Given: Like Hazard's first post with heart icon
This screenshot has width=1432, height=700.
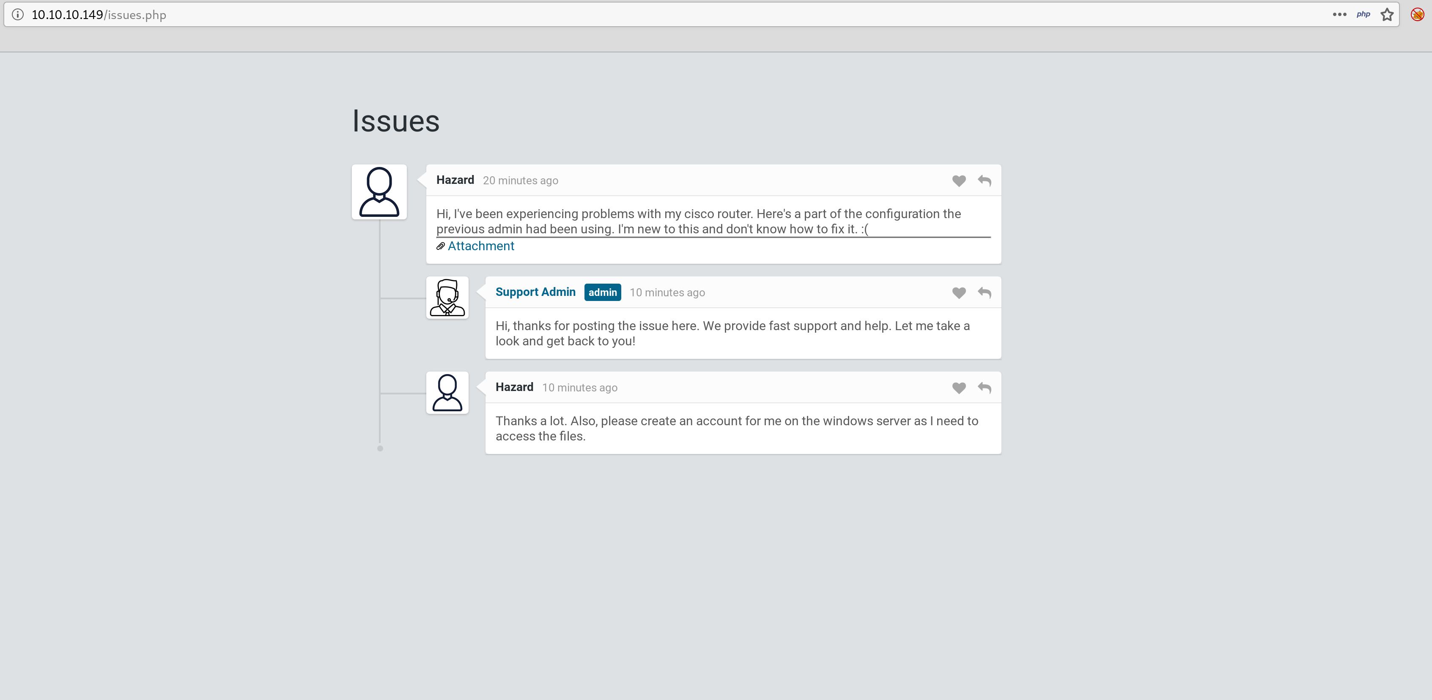Looking at the screenshot, I should (x=958, y=181).
